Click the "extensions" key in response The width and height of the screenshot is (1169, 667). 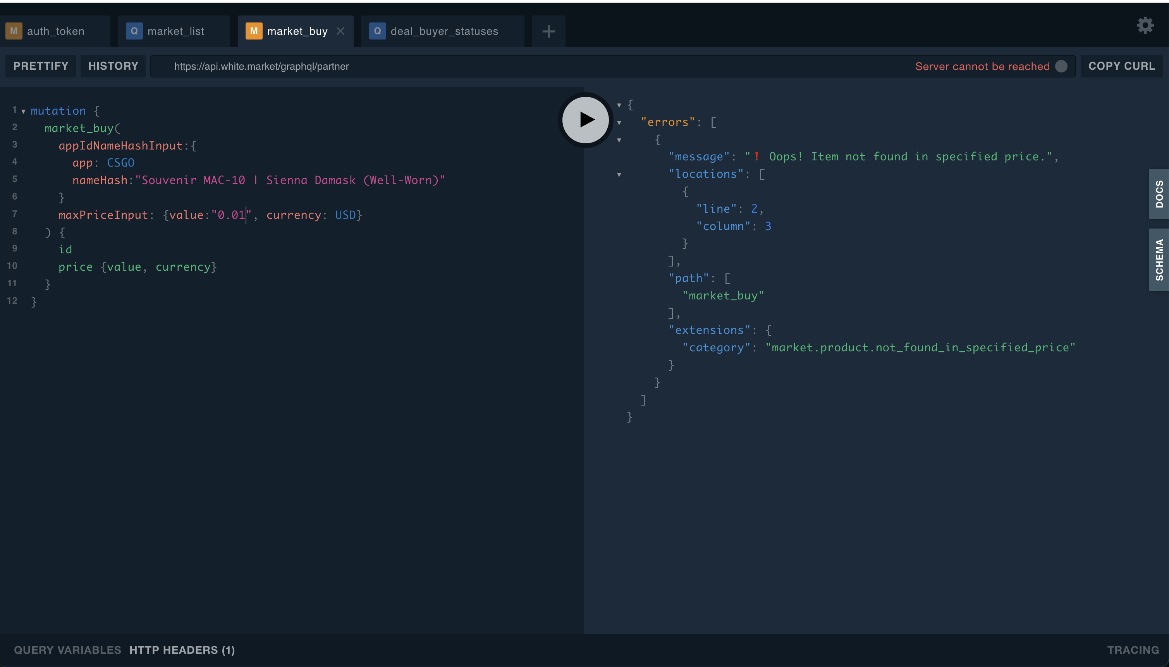[x=710, y=330]
